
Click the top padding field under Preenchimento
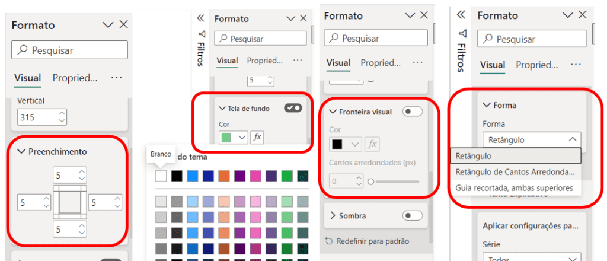click(70, 176)
